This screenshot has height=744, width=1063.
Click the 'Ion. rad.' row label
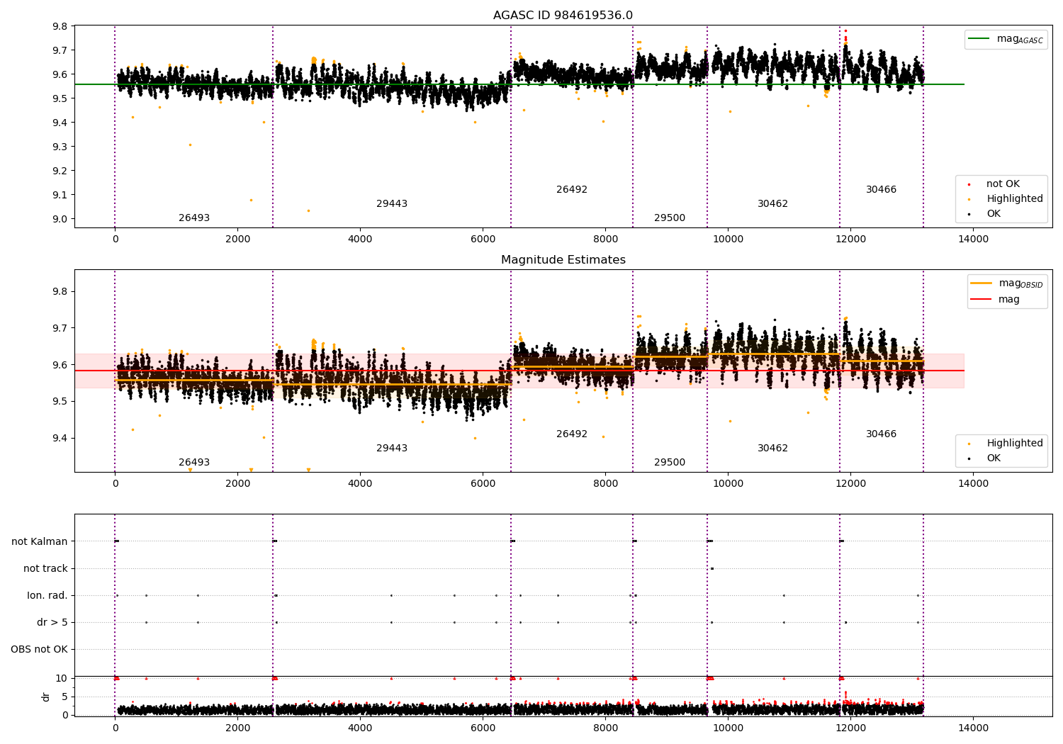(x=47, y=595)
